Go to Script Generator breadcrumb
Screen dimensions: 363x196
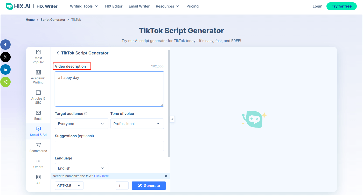pyautogui.click(x=53, y=20)
